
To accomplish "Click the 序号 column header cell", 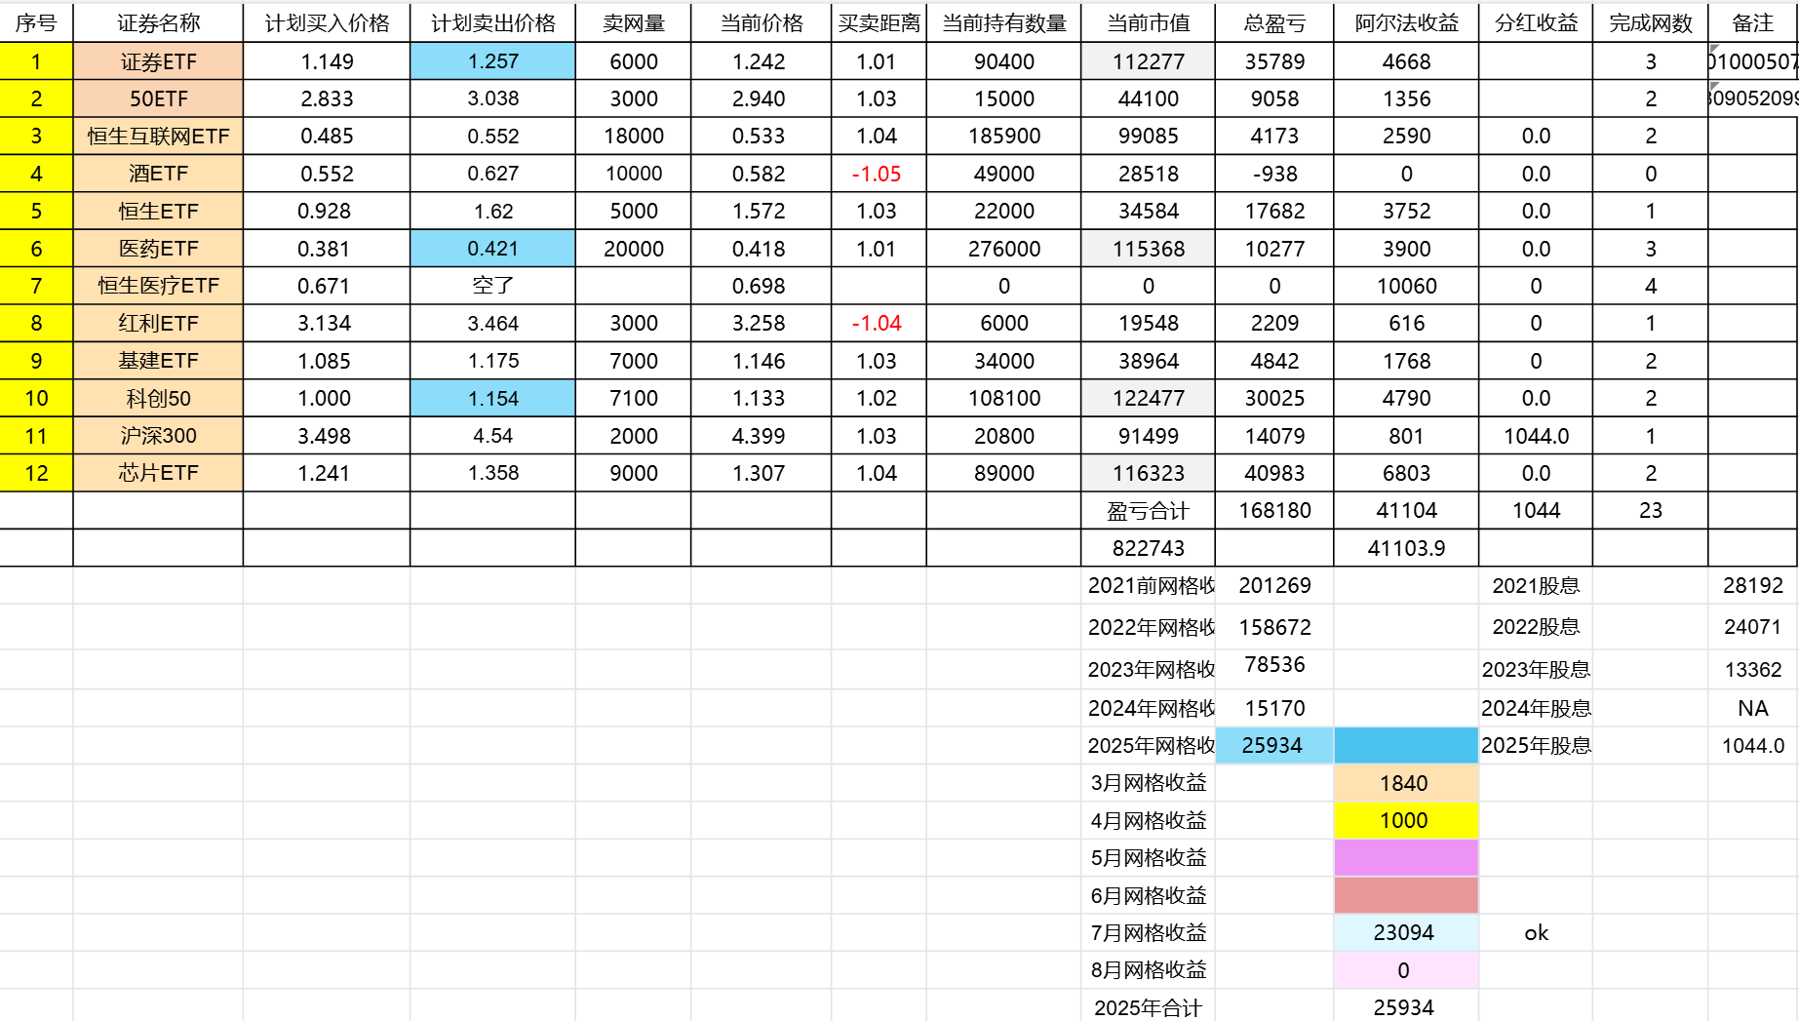I will [36, 22].
